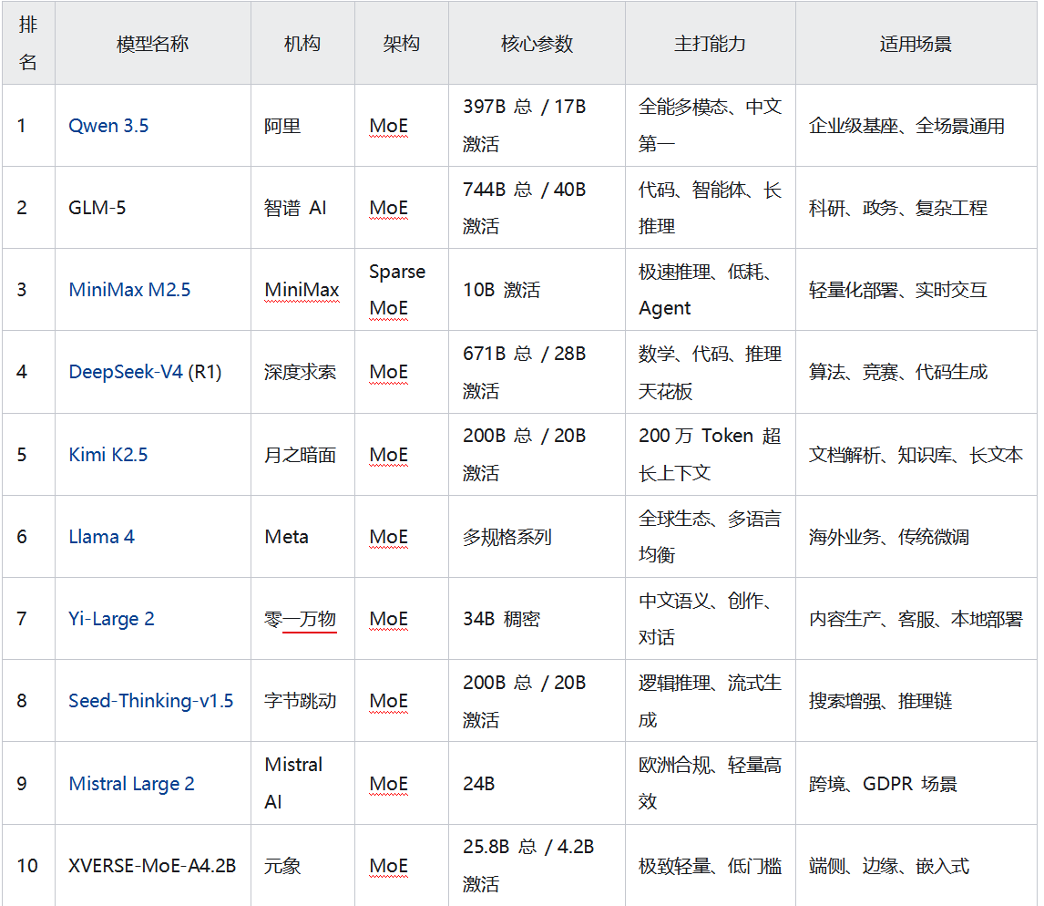Viewport: 1044px width, 906px height.
Task: Click the 端侧、边缘、嵌入式 cell
Action: 916,865
